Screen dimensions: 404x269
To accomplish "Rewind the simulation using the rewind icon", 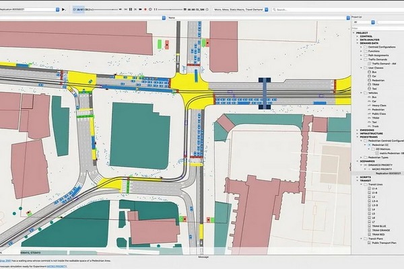I will tap(126, 9).
